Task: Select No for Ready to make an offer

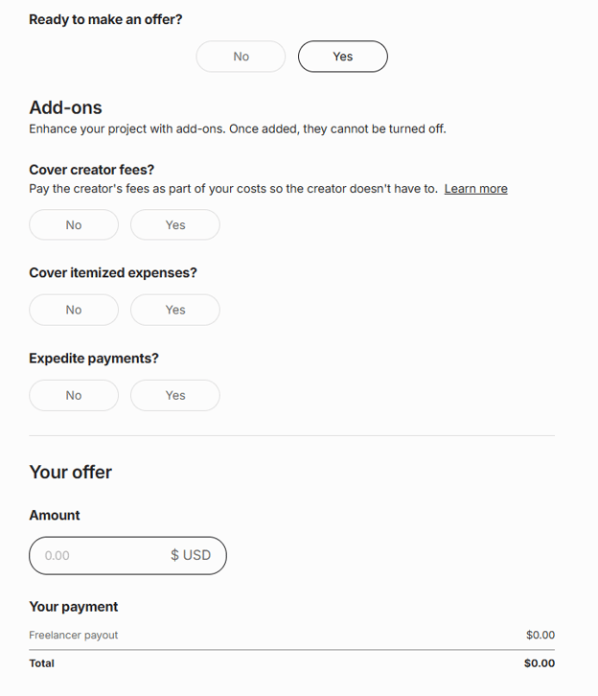Action: pos(241,57)
